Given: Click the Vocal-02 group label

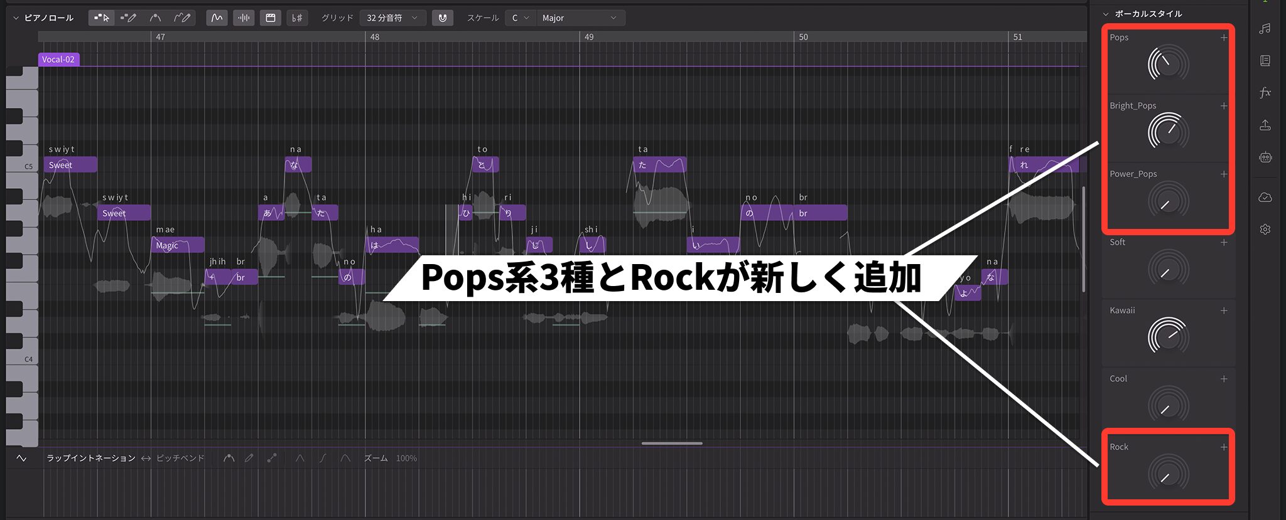Looking at the screenshot, I should coord(58,60).
